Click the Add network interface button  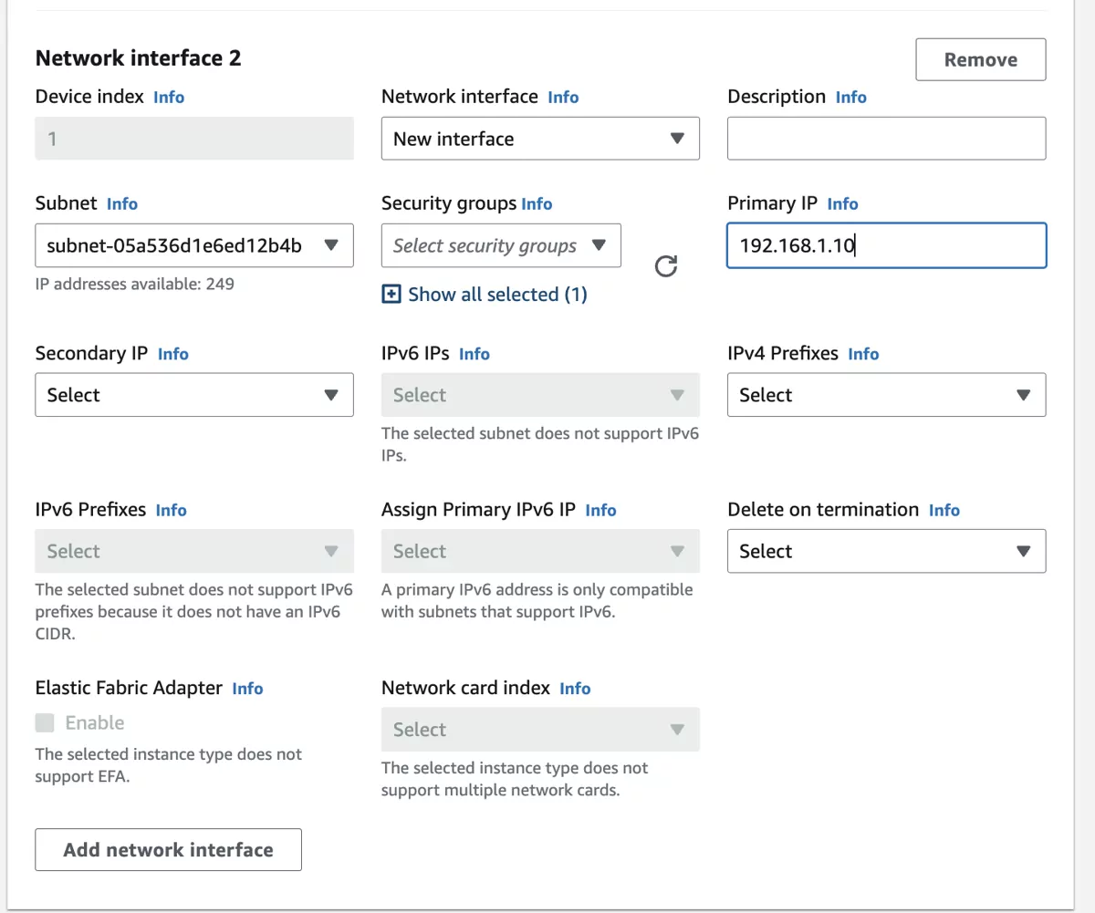(x=168, y=849)
